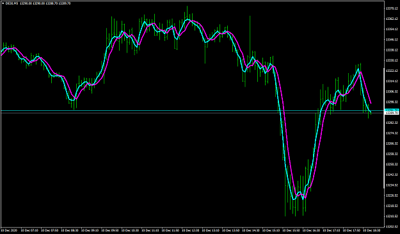Click the chart menu triangle beside DE30,M5
Screen dimensions: 400x234
coord(3,3)
